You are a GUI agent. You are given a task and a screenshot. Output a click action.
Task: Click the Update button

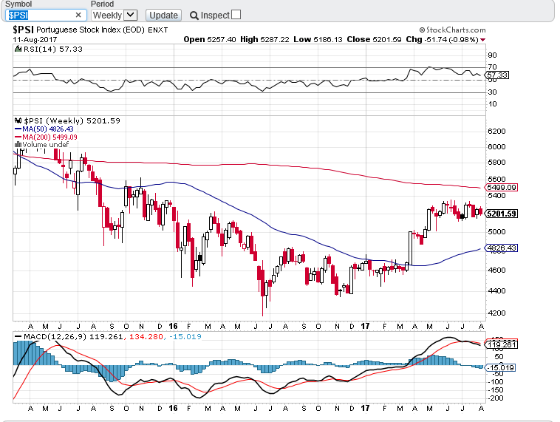coord(163,16)
